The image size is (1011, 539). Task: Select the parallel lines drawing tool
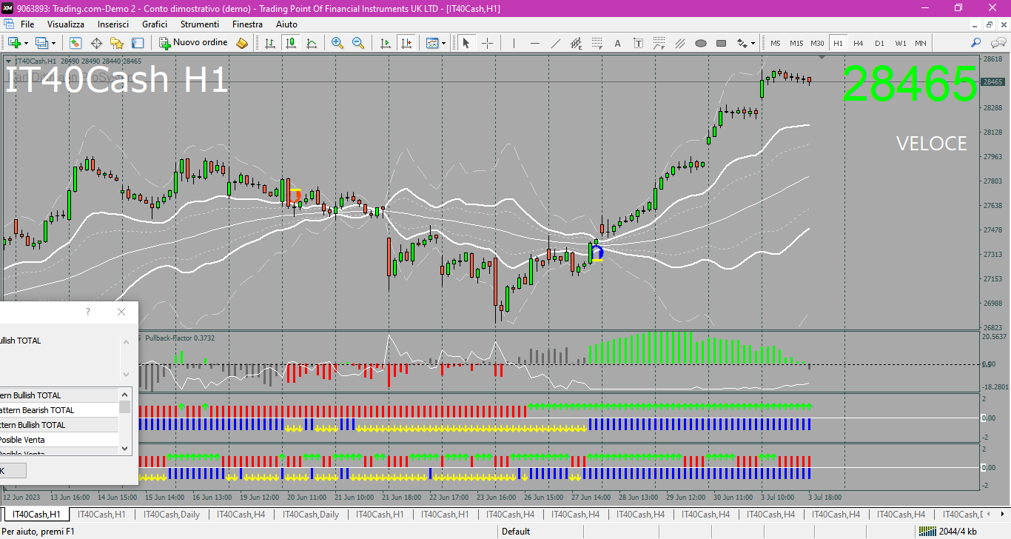[679, 43]
